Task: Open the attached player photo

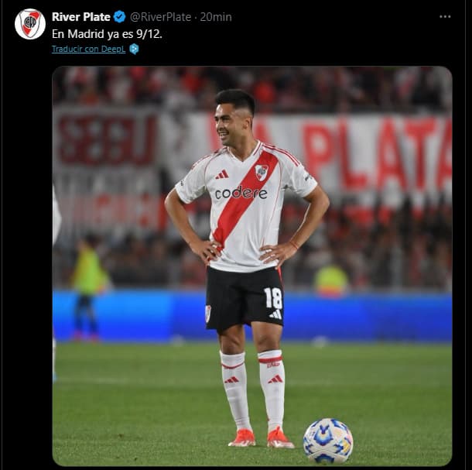Action: coord(252,266)
